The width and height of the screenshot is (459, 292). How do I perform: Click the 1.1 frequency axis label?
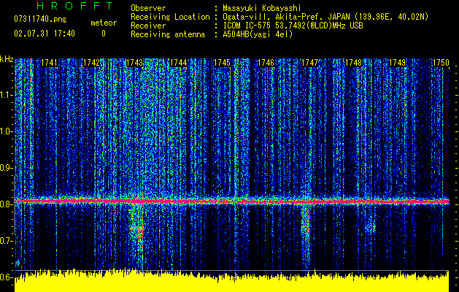7,95
